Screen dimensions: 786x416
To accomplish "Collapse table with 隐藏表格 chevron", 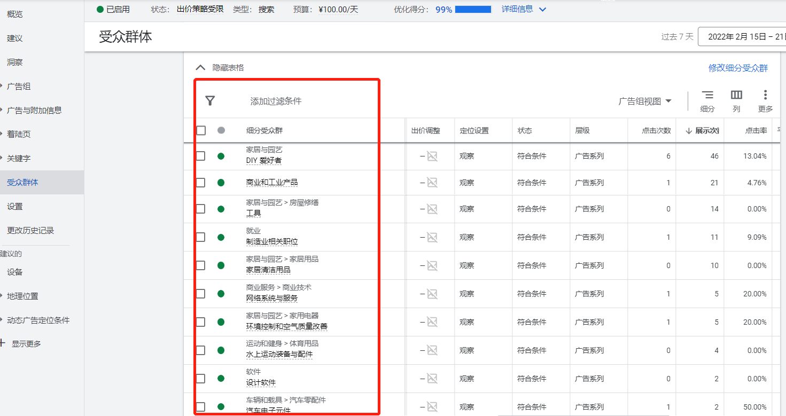I will [200, 68].
